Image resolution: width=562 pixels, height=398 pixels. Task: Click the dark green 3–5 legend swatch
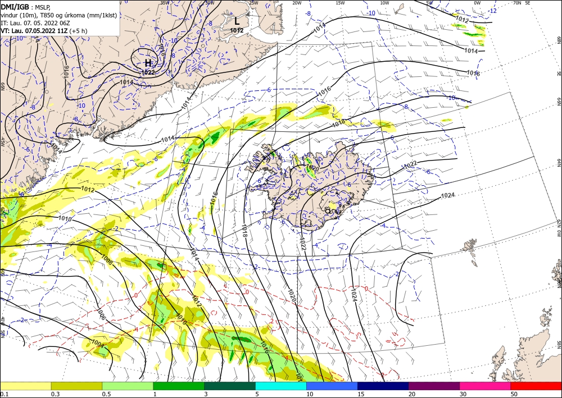(x=230, y=386)
